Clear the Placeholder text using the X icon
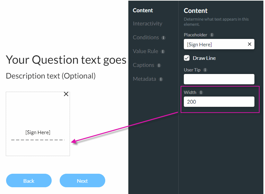Image resolution: width=265 pixels, height=194 pixels. (250, 44)
